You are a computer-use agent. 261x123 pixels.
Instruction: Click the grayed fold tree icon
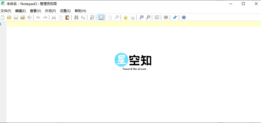[110, 17]
